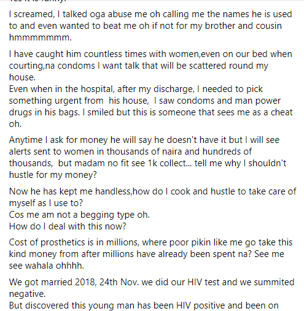Click the line starting "alerts sent to women"

[130, 152]
